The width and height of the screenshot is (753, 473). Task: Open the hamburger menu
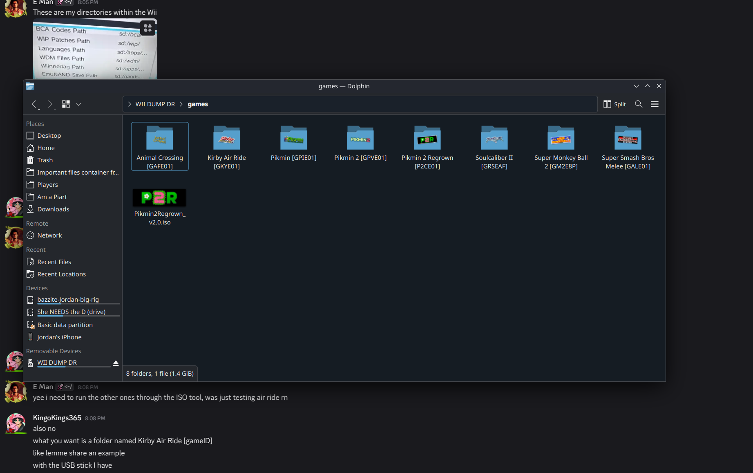655,104
